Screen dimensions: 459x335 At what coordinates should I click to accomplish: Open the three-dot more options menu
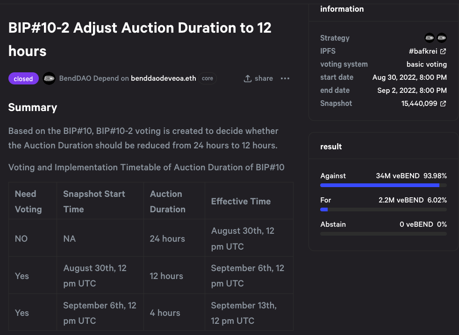tap(285, 78)
